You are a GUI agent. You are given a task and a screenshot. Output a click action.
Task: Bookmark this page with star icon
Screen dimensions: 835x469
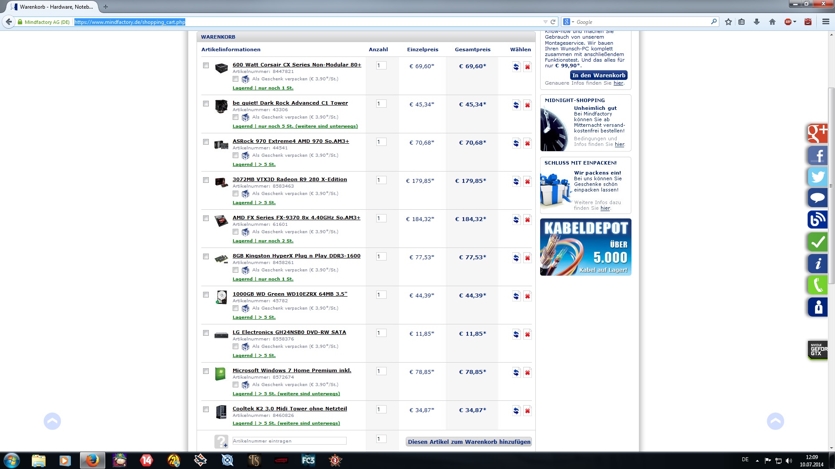pyautogui.click(x=728, y=22)
